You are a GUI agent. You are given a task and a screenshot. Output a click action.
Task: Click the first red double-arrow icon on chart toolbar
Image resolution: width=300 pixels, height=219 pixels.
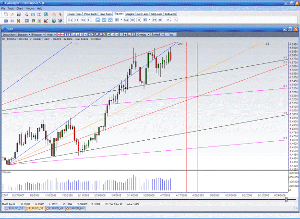59,35
